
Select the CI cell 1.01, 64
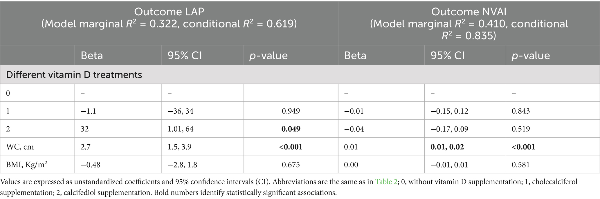pyautogui.click(x=181, y=129)
